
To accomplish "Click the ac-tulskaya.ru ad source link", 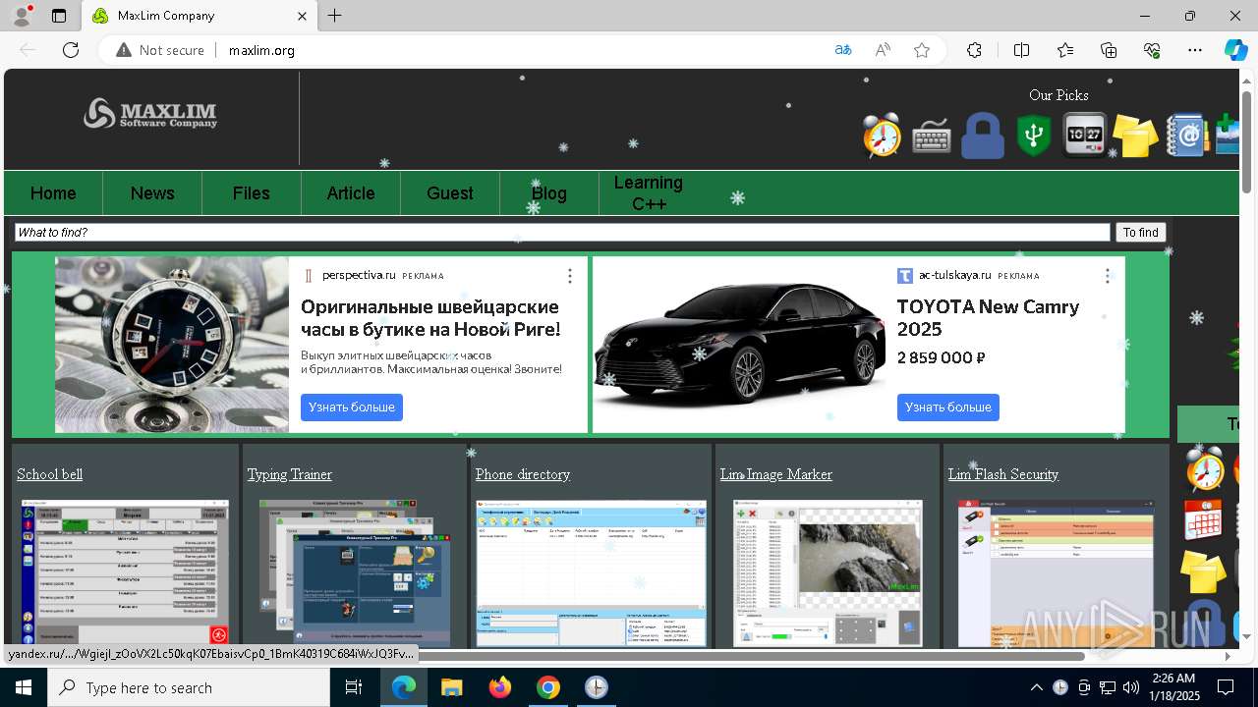I will [x=955, y=276].
